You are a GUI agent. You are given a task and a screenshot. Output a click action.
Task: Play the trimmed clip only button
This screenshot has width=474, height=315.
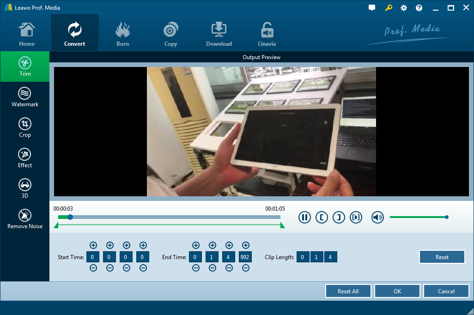coord(356,217)
